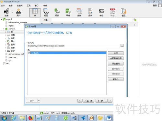Screen dimensions: 162x121
Task: Open the Paint palette taskbar icon
Action: [x=48, y=118]
